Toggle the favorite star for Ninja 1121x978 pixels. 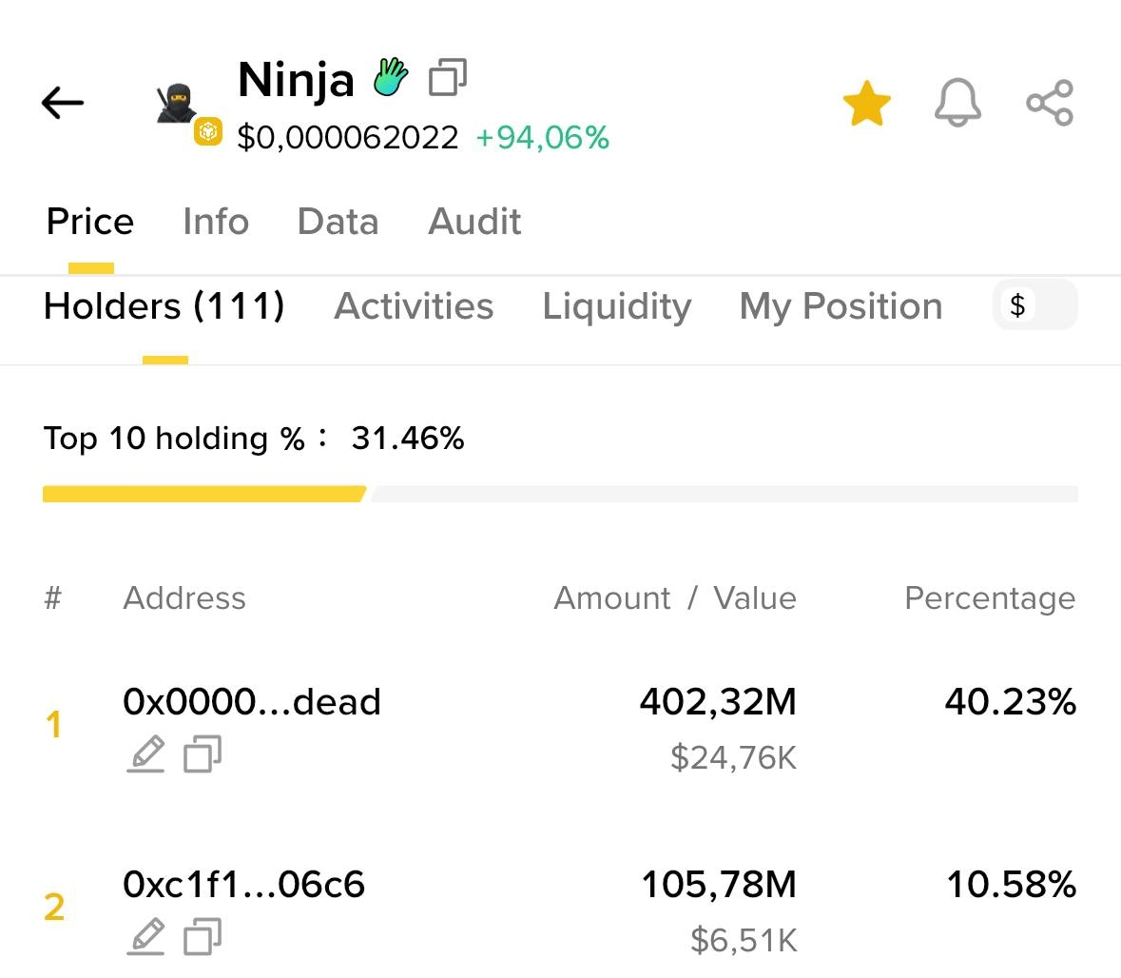(x=866, y=103)
